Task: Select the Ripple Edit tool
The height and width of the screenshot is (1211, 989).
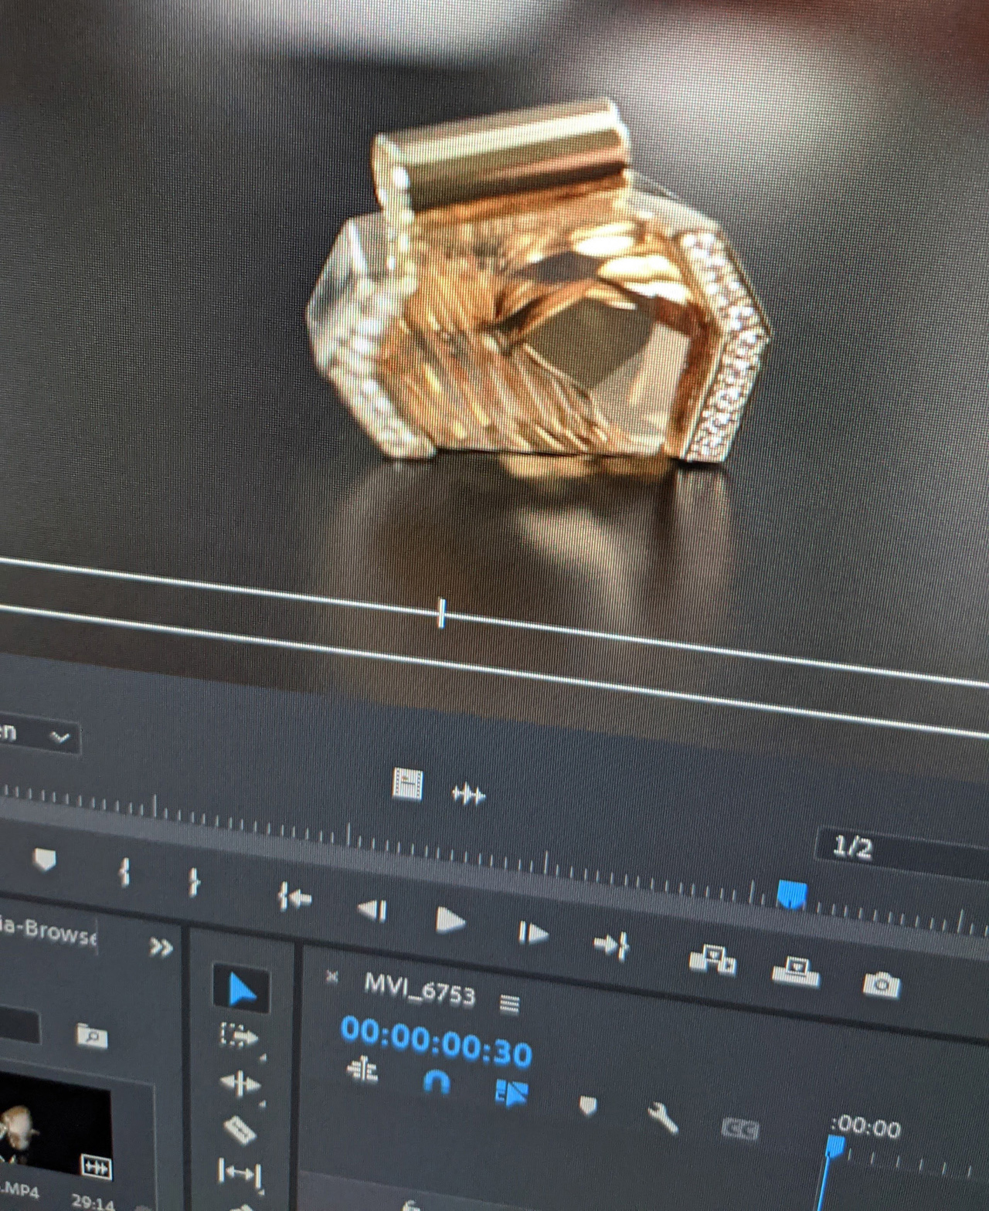Action: (240, 1083)
